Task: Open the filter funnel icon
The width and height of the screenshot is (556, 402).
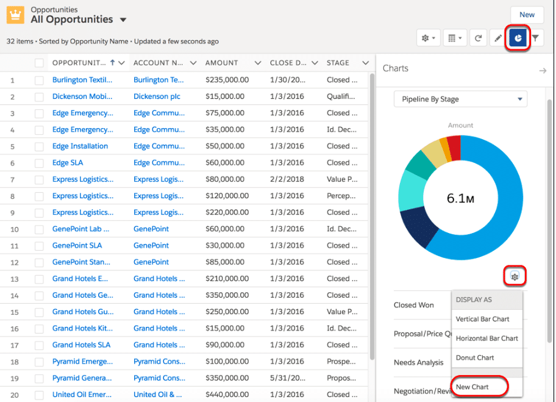Action: (535, 38)
